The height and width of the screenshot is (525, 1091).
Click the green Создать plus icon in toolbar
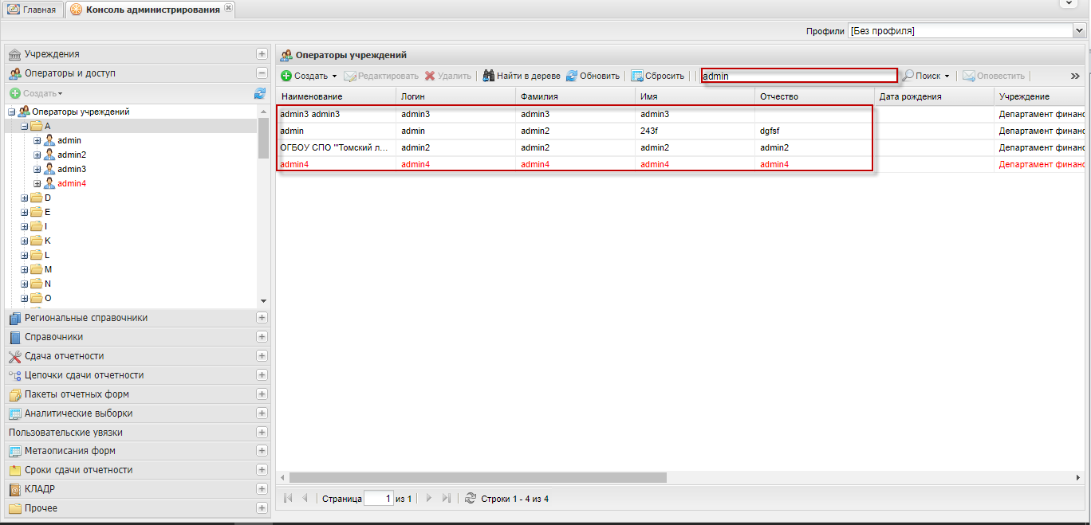(286, 76)
